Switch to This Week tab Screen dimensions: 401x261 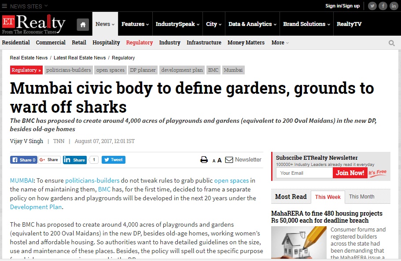tap(328, 197)
